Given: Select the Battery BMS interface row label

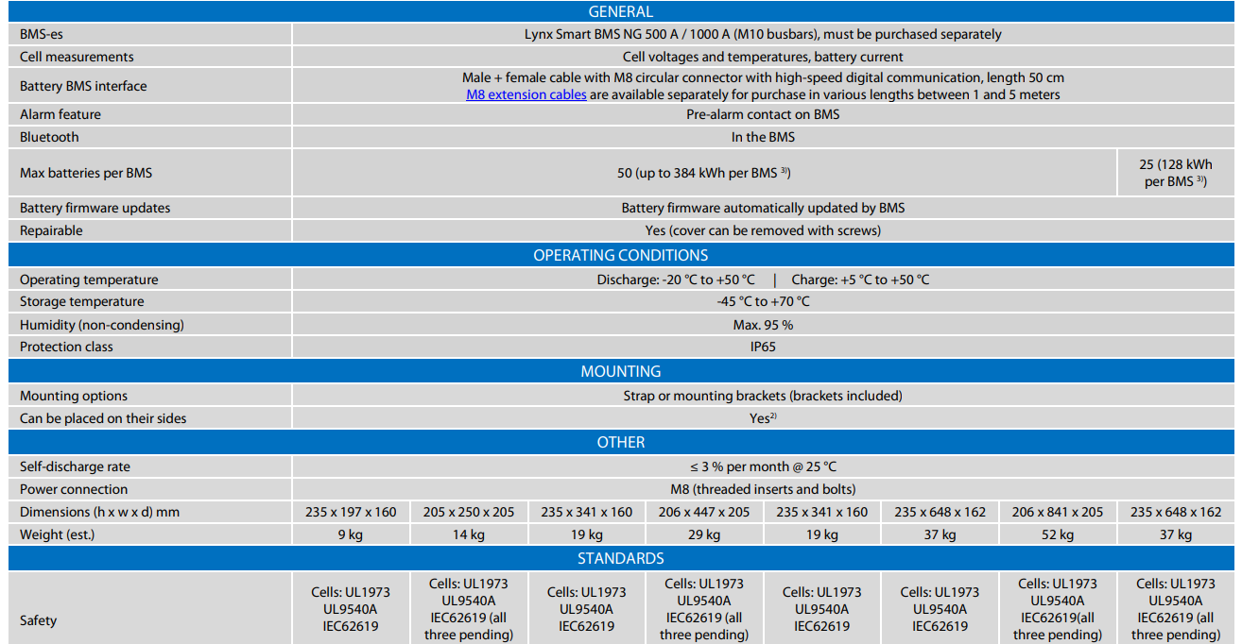Looking at the screenshot, I should point(83,86).
